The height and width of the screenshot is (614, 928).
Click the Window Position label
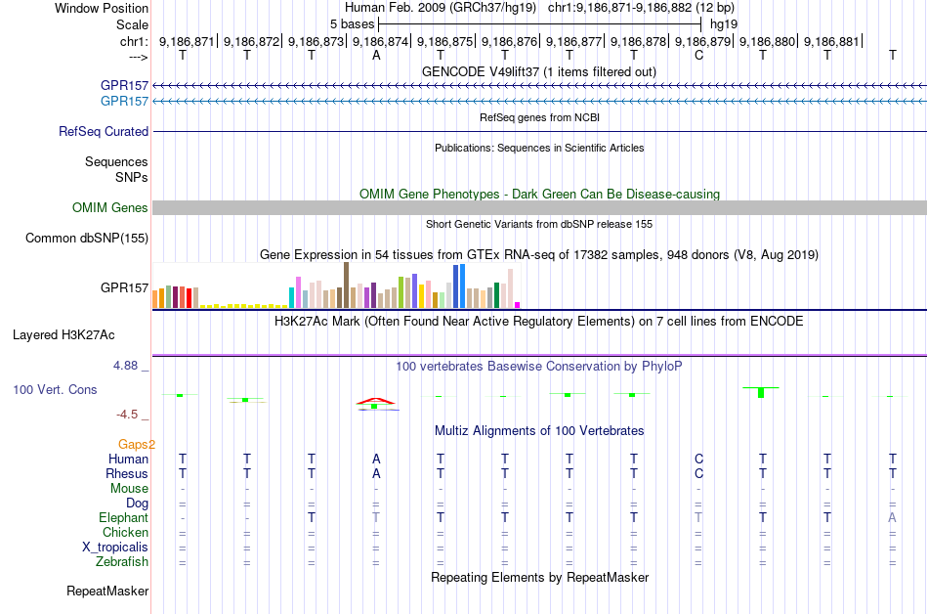(102, 8)
